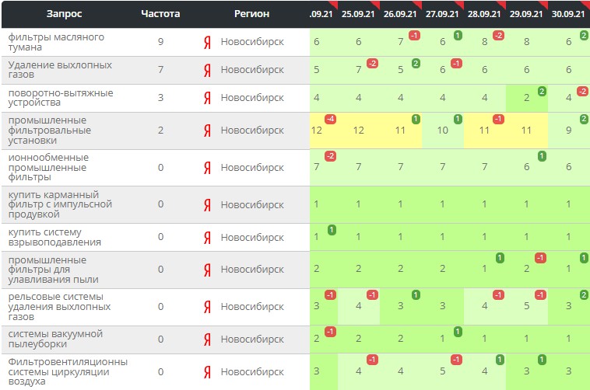590x390 pixels.
Task: Select the 25.09.21 date column header
Action: (x=358, y=14)
